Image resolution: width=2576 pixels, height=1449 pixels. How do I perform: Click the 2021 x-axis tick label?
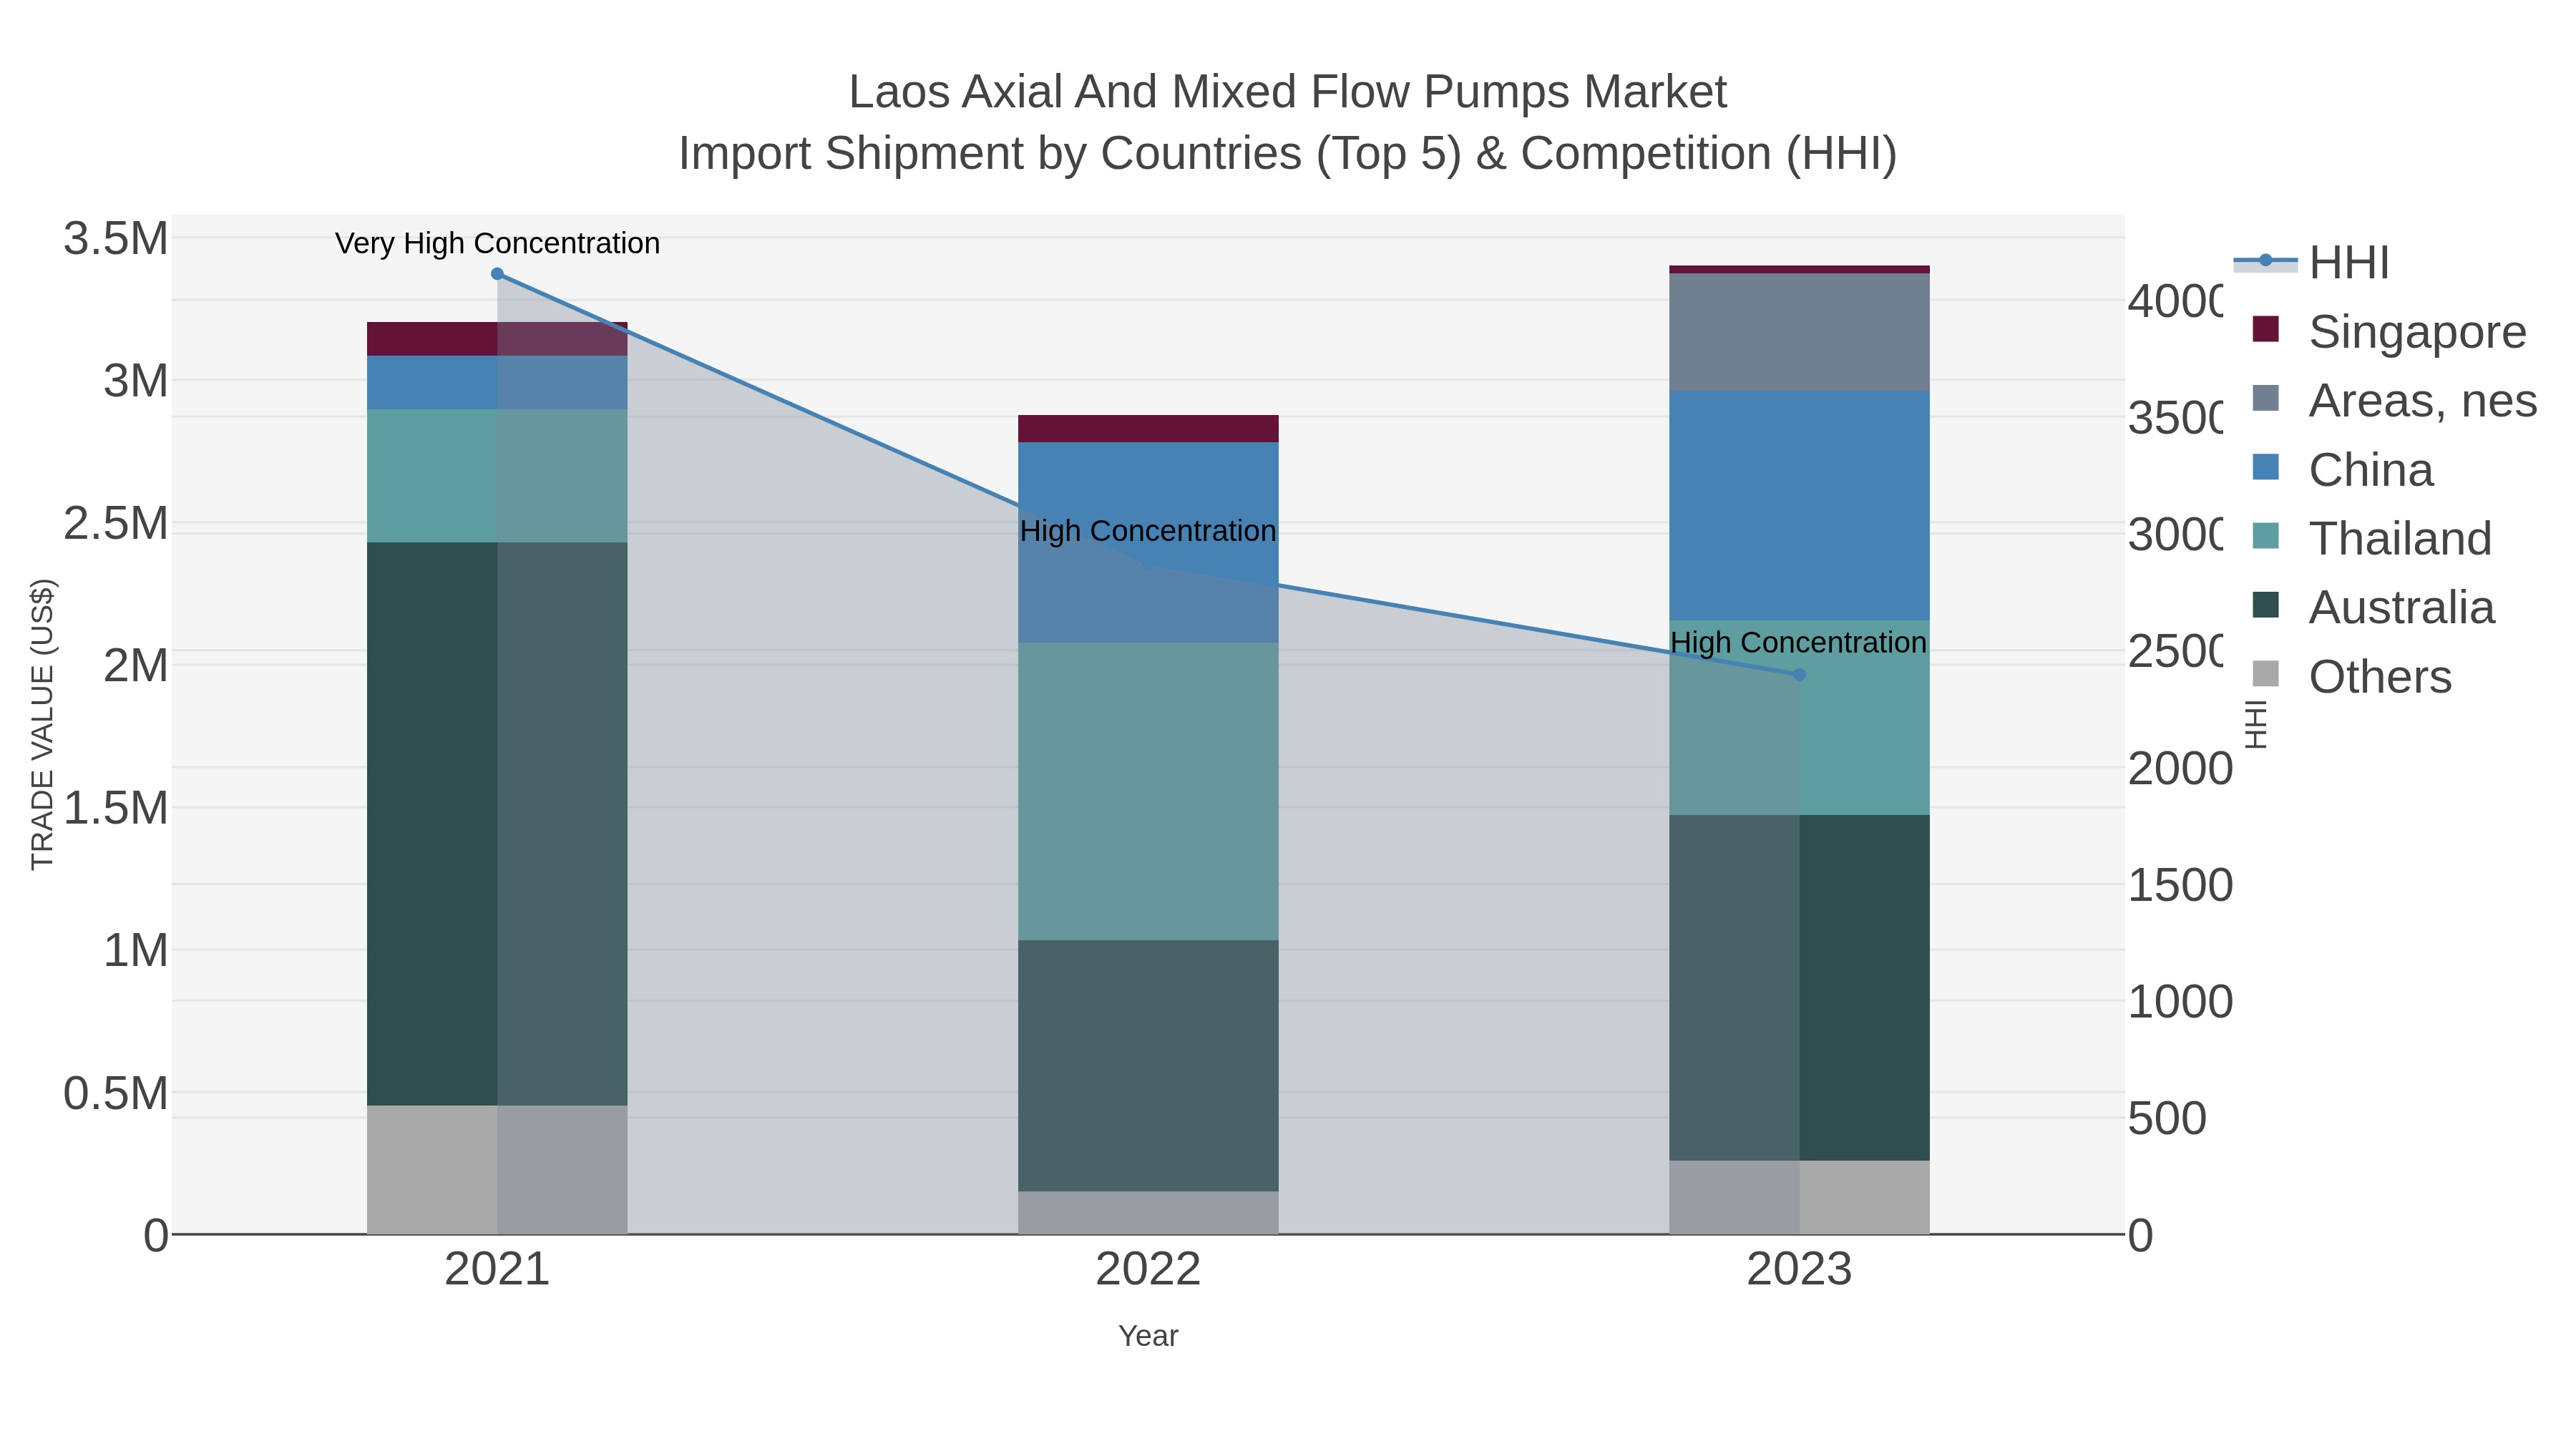tap(497, 1270)
